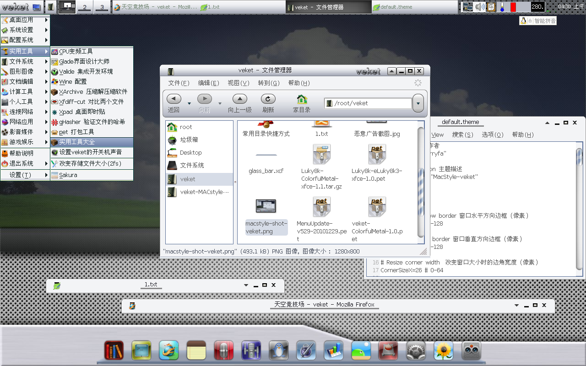Open 选项(O) menu in default.theme editor
Viewport: 586px width, 366px height.
(493, 135)
